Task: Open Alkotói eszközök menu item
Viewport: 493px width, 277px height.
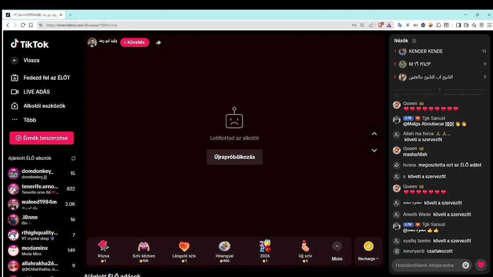Action: click(x=38, y=106)
